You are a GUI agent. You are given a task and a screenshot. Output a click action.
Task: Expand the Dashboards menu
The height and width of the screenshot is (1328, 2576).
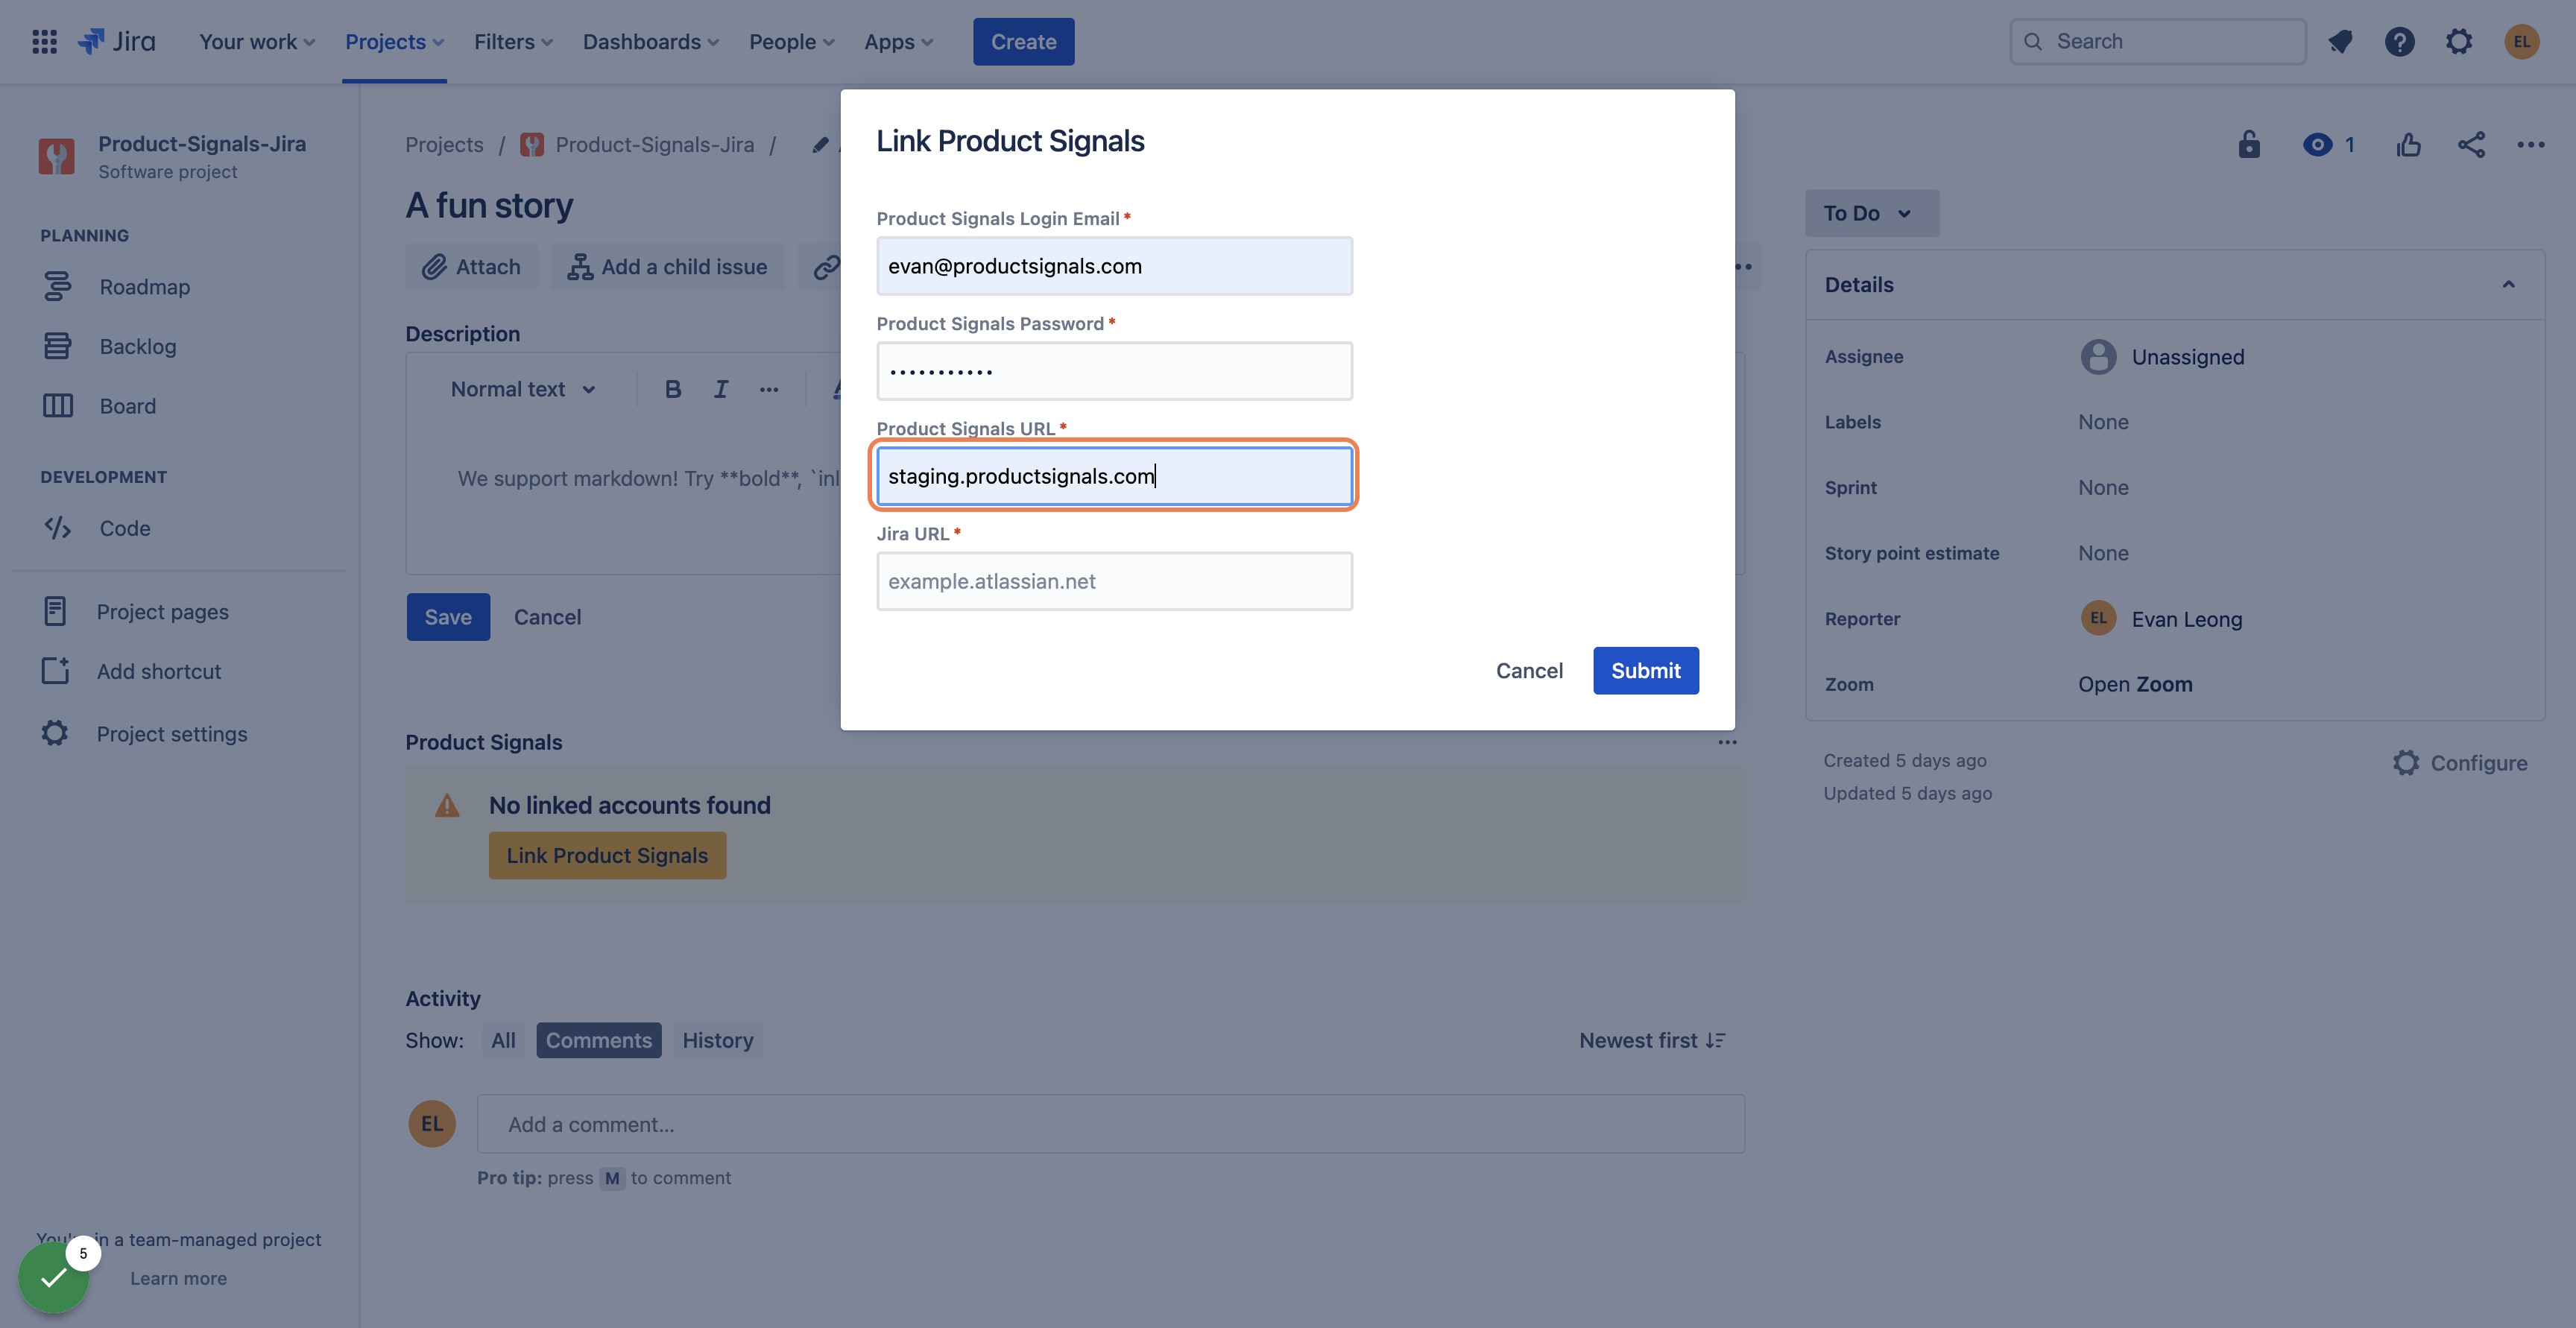(x=651, y=41)
